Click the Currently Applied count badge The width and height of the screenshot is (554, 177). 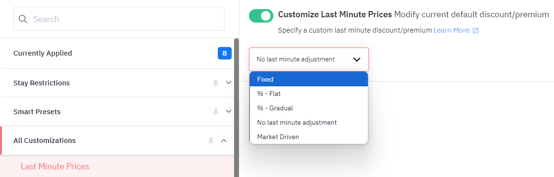click(x=224, y=53)
